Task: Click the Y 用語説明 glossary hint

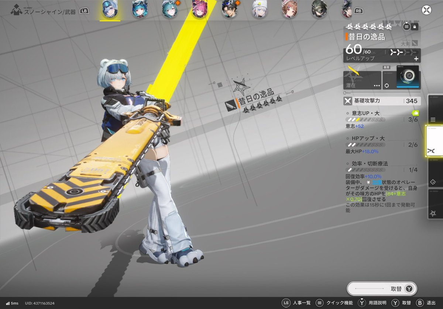Action: [x=373, y=303]
